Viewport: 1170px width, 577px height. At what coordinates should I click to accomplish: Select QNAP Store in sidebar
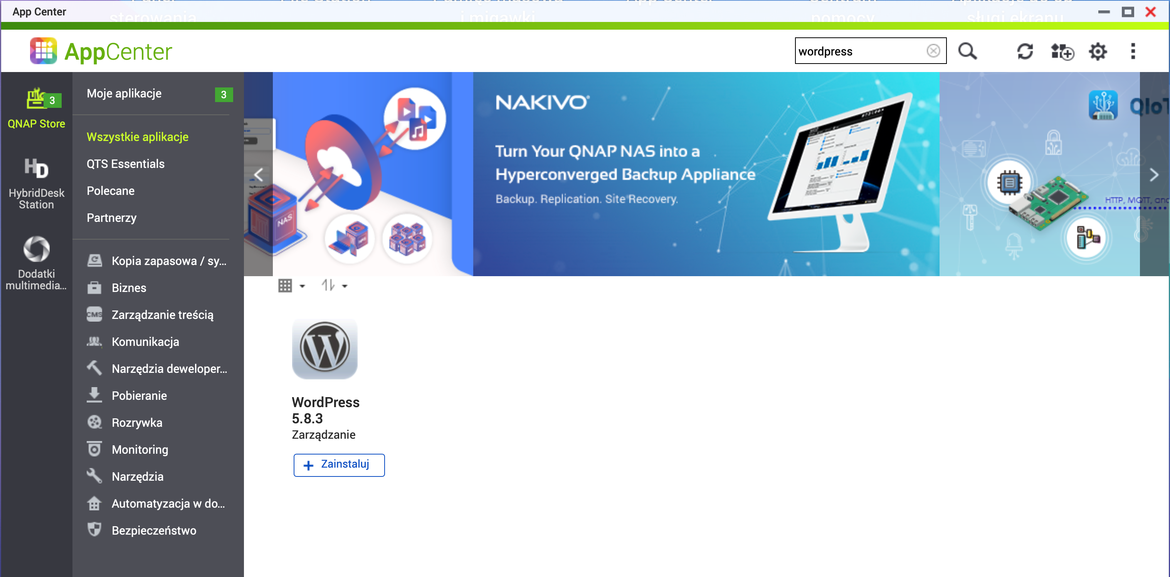(x=36, y=109)
